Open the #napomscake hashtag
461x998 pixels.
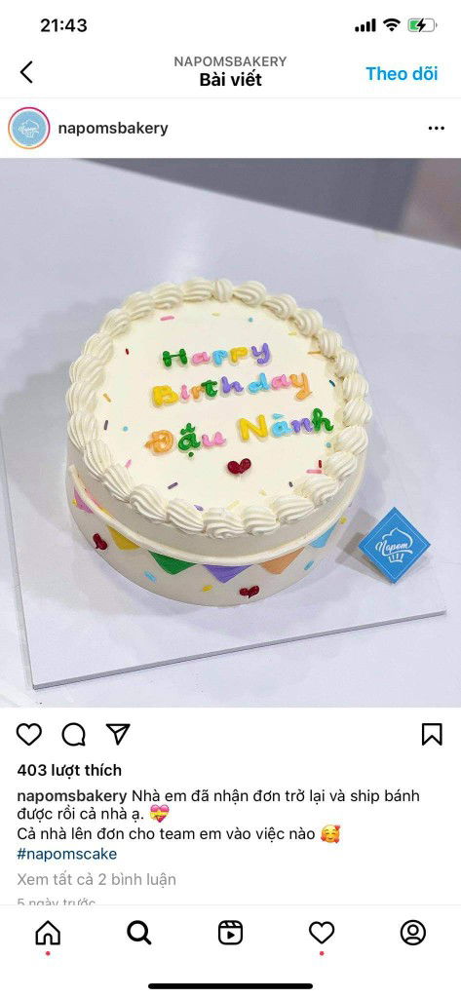pos(67,854)
